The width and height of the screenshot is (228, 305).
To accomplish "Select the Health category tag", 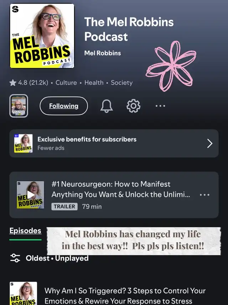I will coord(94,83).
